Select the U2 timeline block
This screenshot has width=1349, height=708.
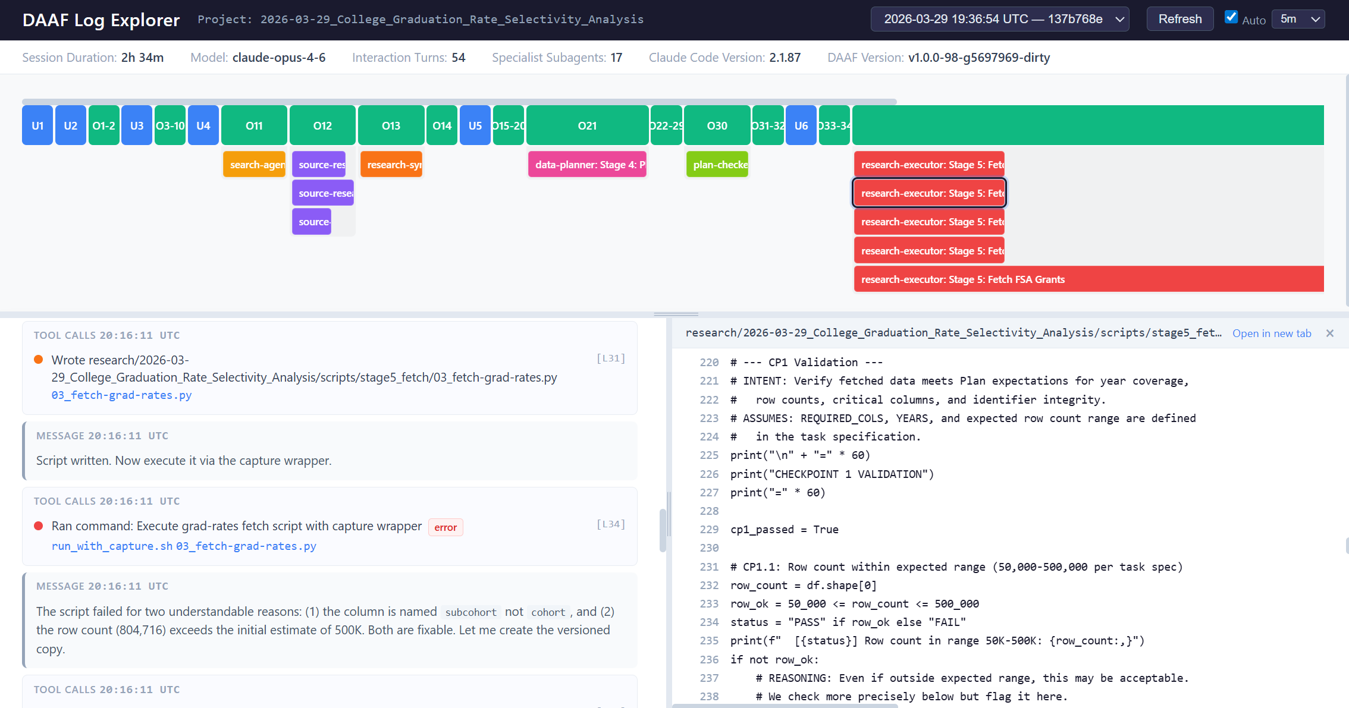tap(71, 125)
